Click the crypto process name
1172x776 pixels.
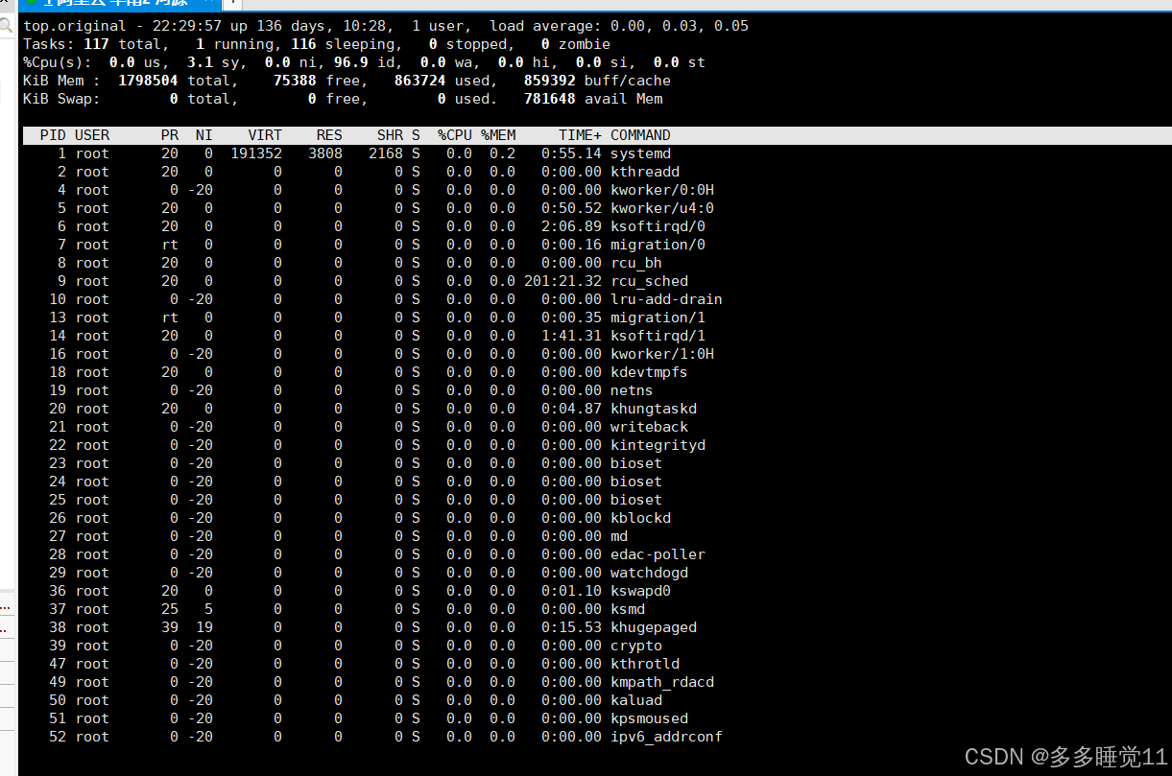click(x=636, y=646)
